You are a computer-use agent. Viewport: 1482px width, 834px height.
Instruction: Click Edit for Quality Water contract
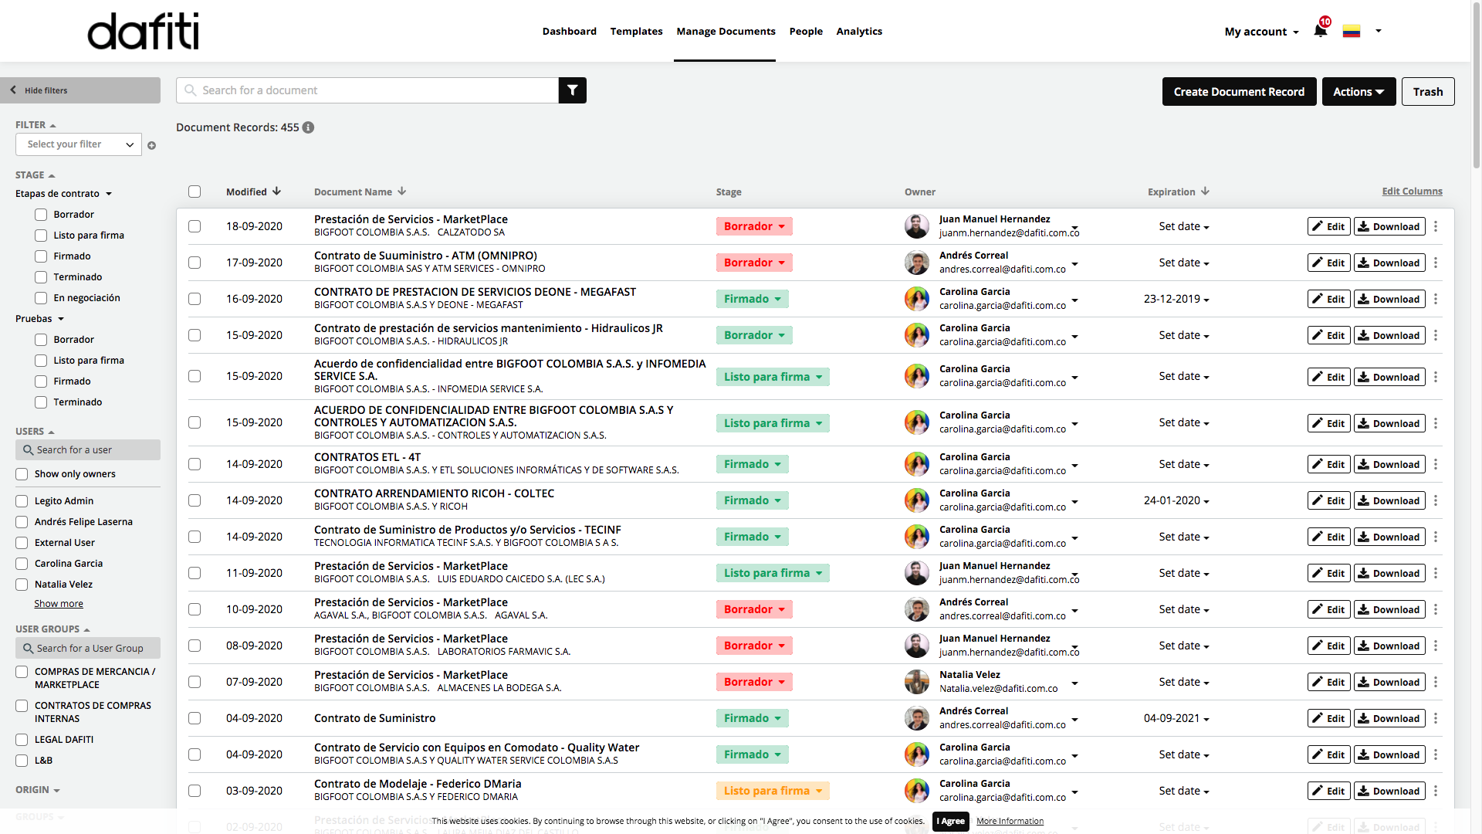pos(1328,754)
